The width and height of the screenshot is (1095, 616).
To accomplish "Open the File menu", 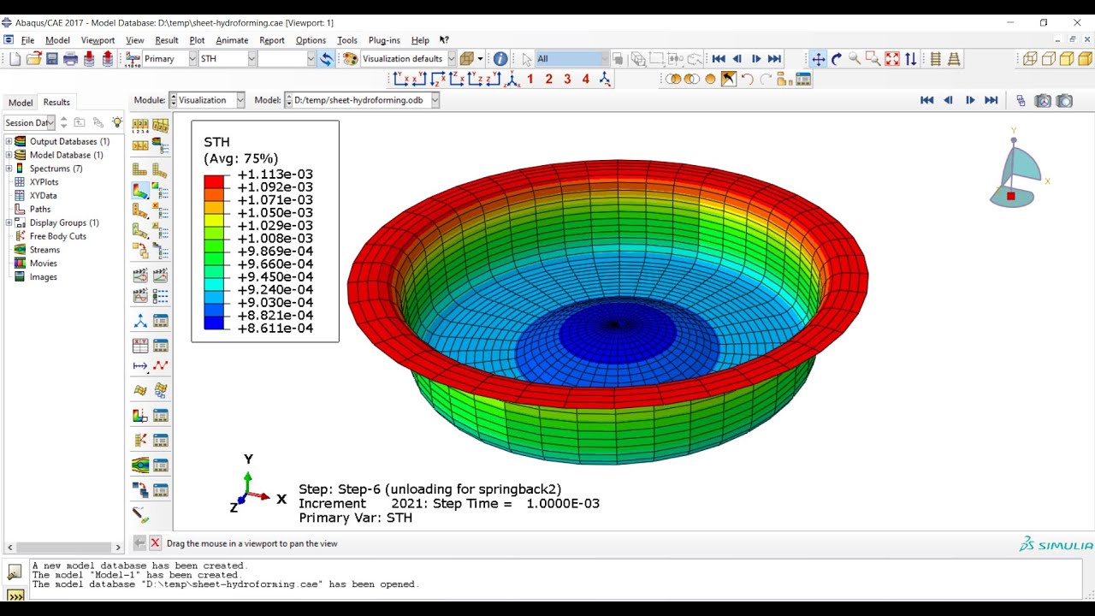I will pos(27,40).
